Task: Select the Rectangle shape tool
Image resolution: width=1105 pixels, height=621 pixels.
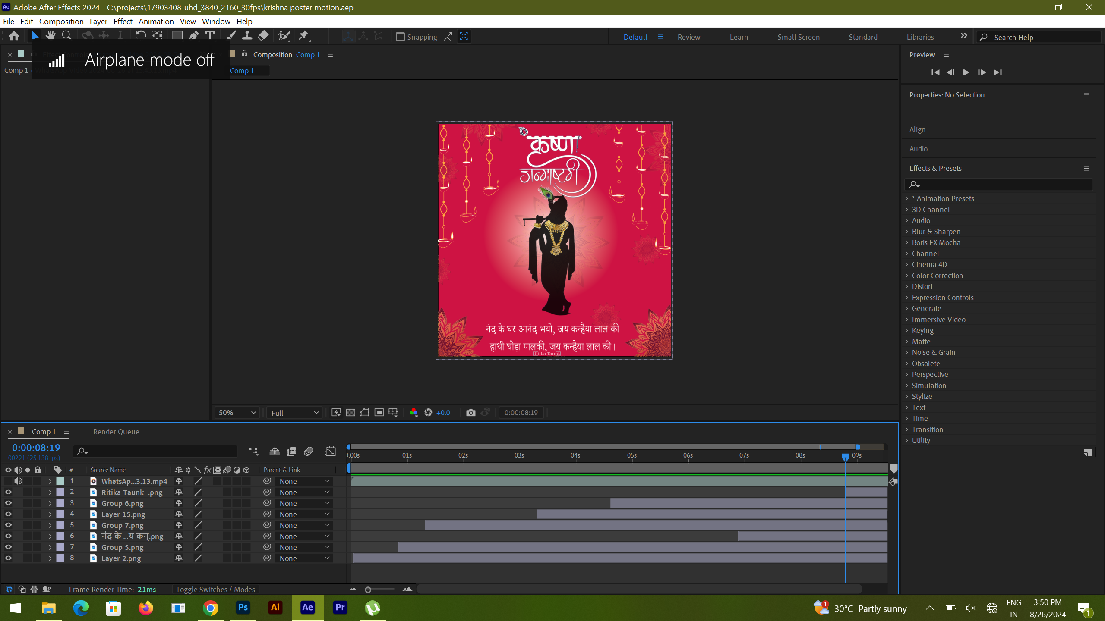Action: pos(177,36)
